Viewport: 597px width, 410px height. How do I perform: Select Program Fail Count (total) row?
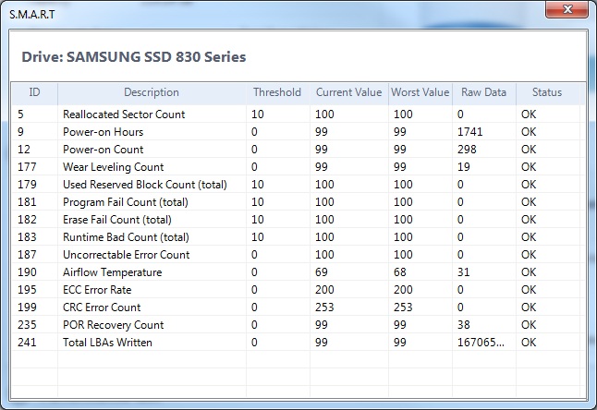[x=298, y=202]
